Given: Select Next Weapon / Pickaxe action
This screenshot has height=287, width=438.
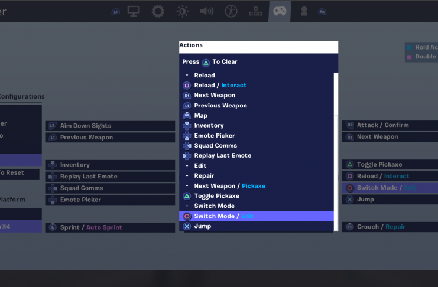Looking at the screenshot, I should (x=257, y=186).
